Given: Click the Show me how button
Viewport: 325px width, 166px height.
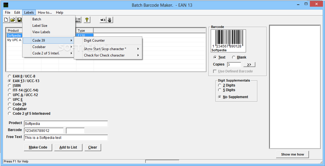Looking at the screenshot, I should click(292, 154).
